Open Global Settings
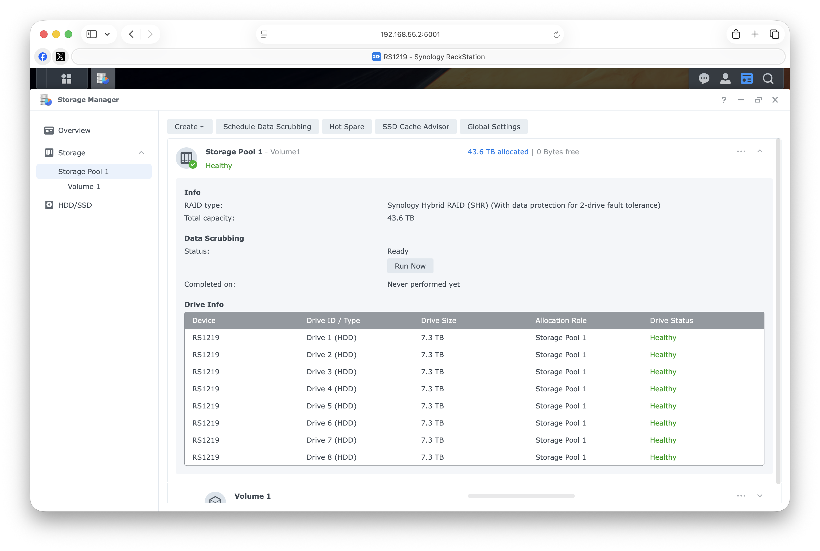 pos(494,127)
